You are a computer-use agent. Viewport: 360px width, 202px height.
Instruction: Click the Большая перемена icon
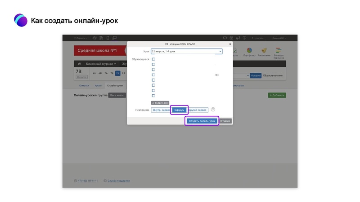(279, 52)
